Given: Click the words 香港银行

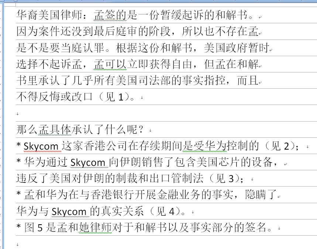Looking at the screenshot, I should pyautogui.click(x=112, y=195).
